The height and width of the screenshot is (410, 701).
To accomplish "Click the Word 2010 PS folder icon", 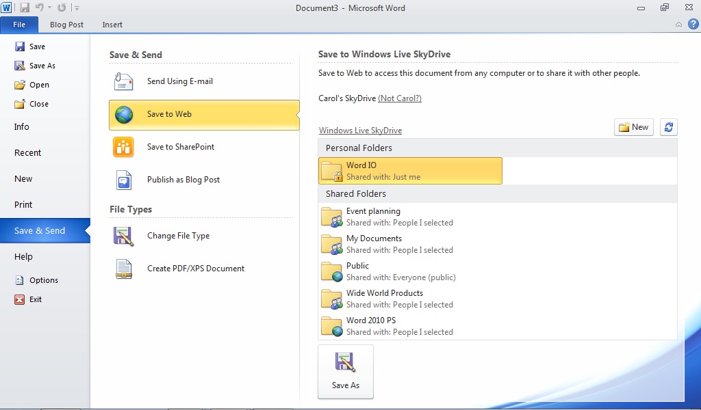I will (332, 327).
